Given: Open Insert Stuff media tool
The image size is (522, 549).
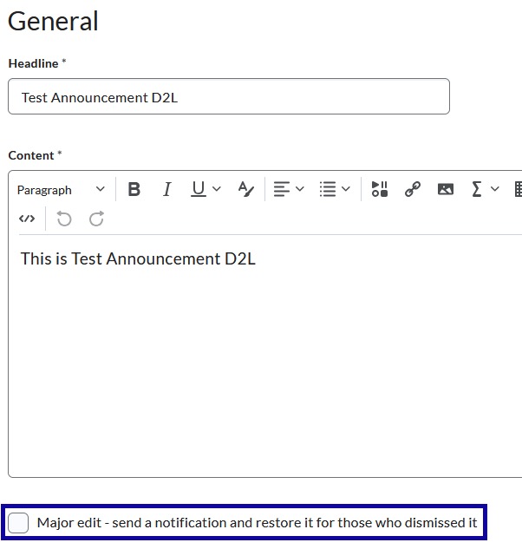Looking at the screenshot, I should pos(380,189).
